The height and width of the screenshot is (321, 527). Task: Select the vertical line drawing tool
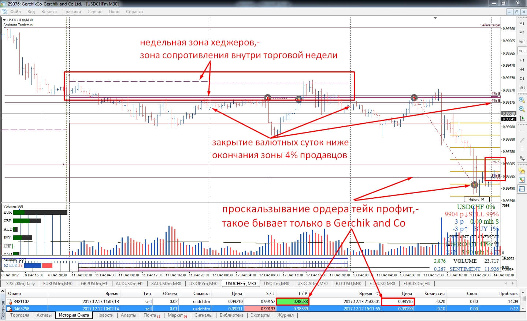522,149
